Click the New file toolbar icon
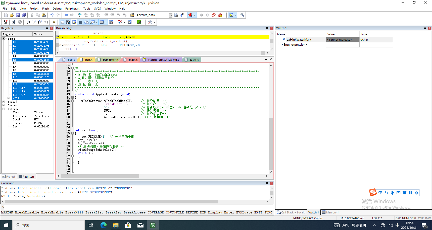432x230 pixels. (6, 15)
